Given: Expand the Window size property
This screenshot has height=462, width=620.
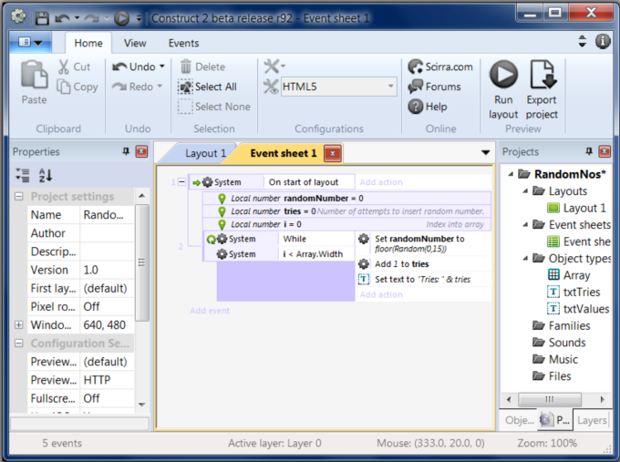Looking at the screenshot, I should [18, 325].
